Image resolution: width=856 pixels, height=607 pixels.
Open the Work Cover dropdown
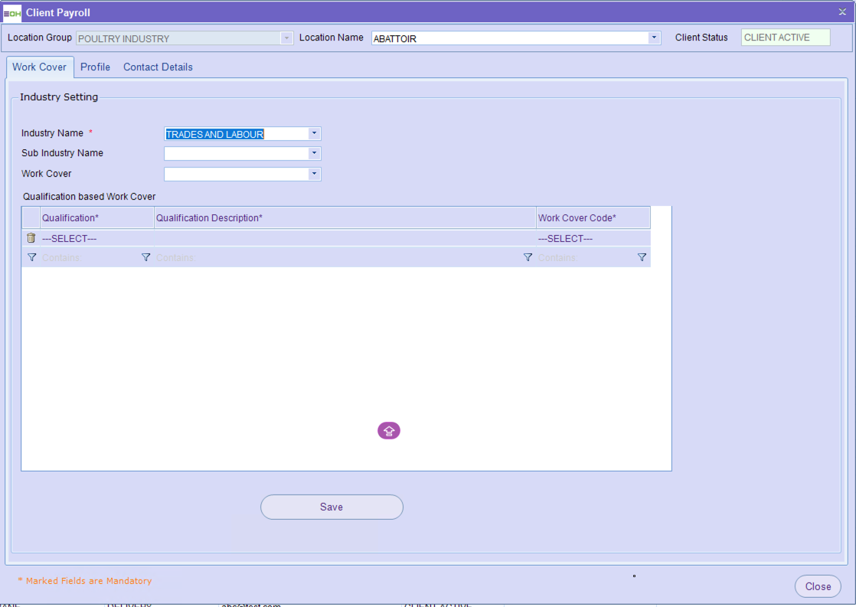[314, 174]
